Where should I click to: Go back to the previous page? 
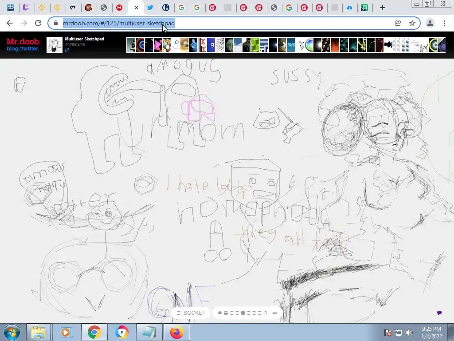coord(10,23)
